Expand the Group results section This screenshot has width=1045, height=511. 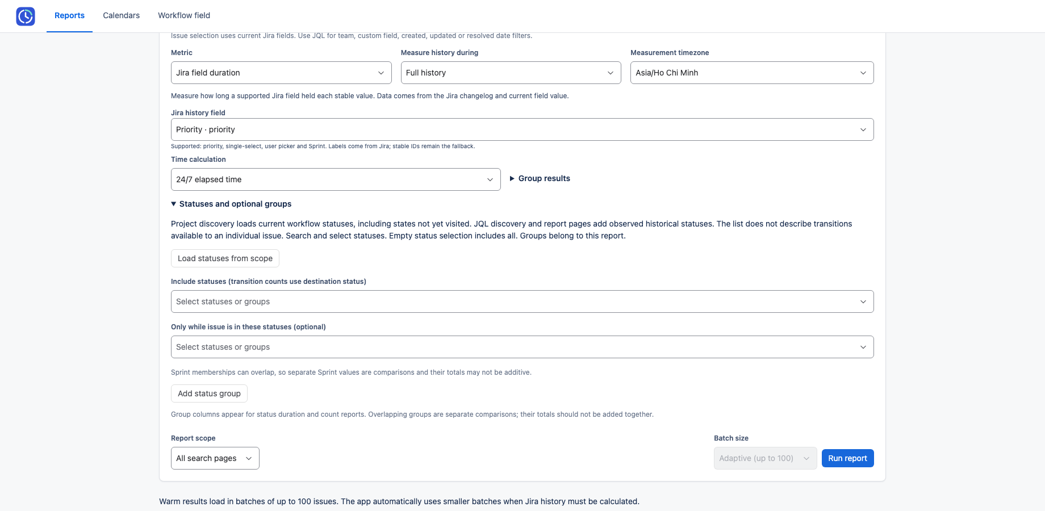click(x=540, y=178)
